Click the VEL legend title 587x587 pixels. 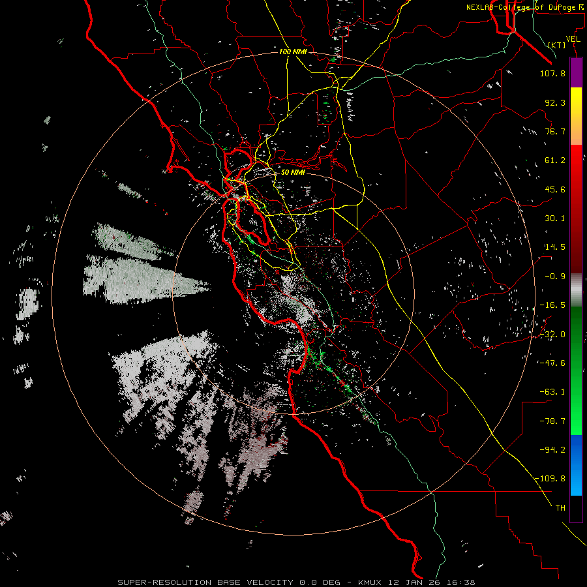click(x=573, y=38)
